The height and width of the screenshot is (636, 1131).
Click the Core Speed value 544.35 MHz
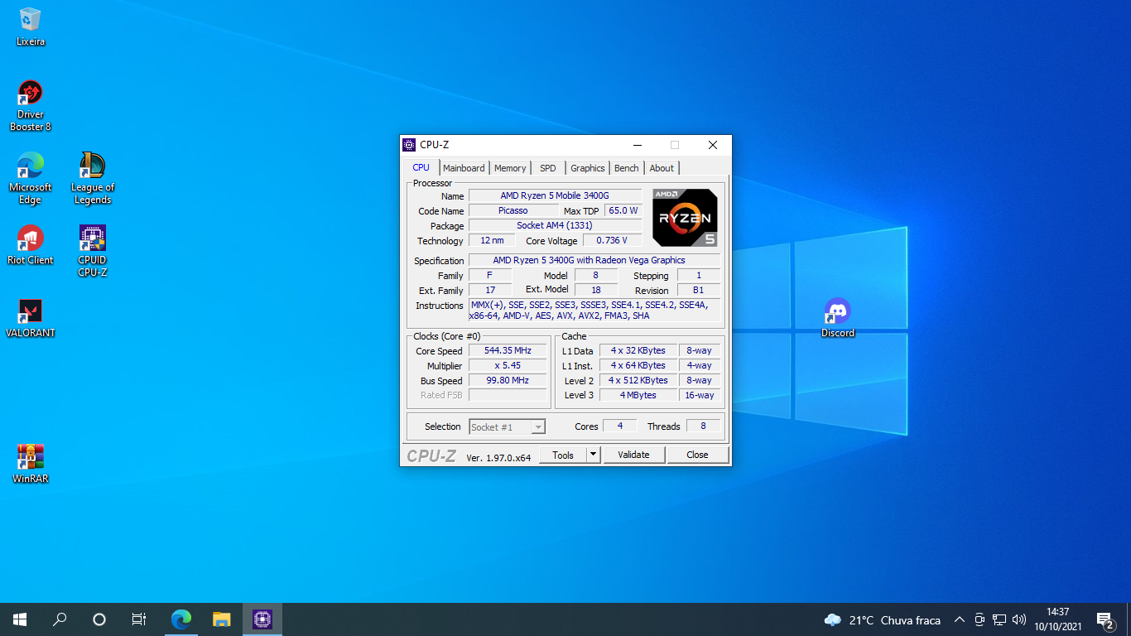pyautogui.click(x=508, y=350)
